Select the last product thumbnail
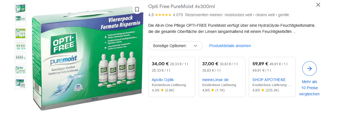 pos(20,84)
